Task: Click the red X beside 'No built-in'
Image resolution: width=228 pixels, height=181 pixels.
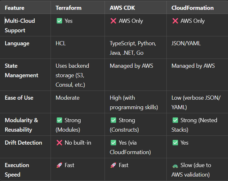Action: click(59, 143)
